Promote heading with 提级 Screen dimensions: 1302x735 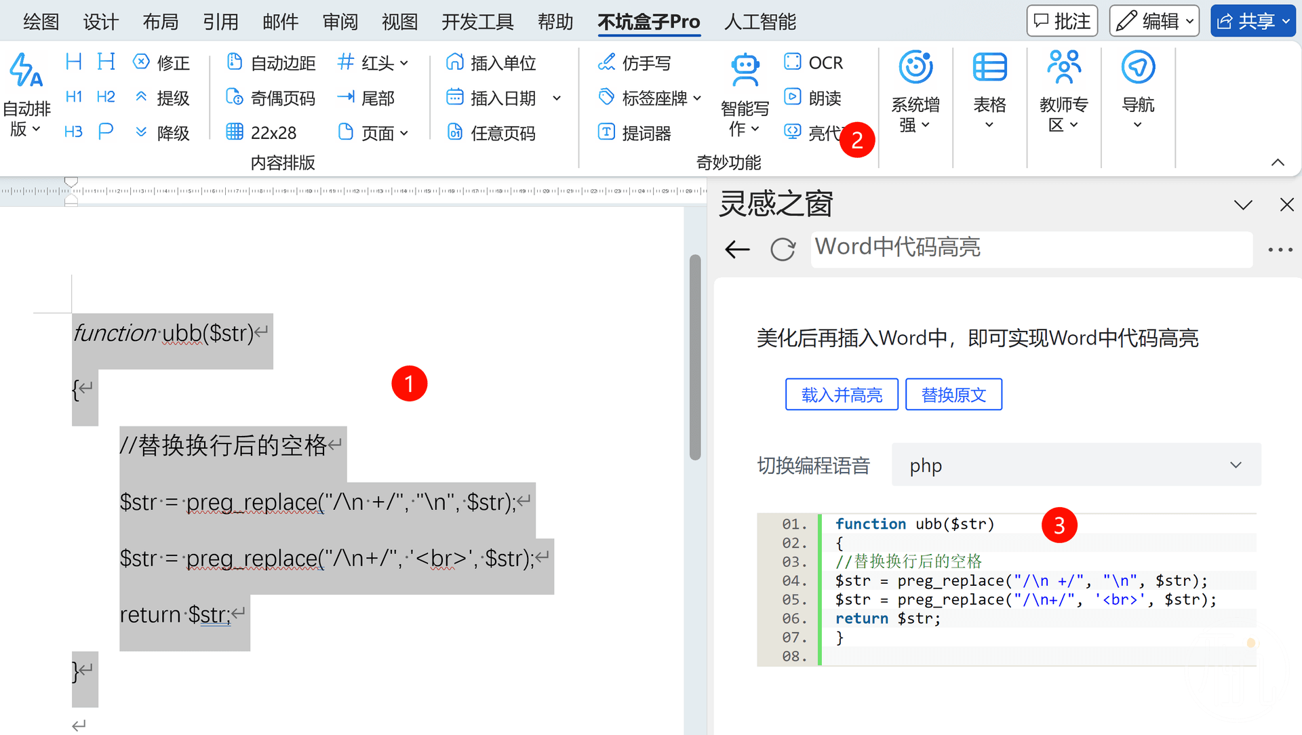point(161,98)
